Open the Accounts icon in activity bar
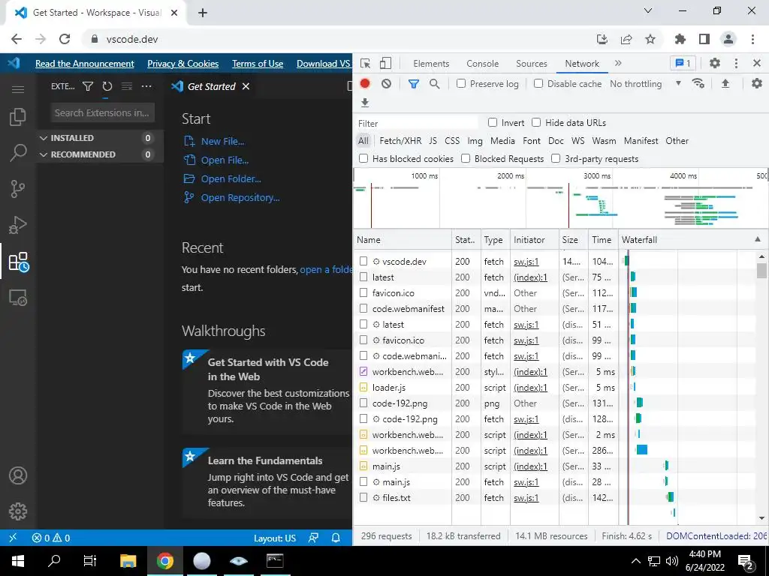769x576 pixels. pyautogui.click(x=18, y=475)
